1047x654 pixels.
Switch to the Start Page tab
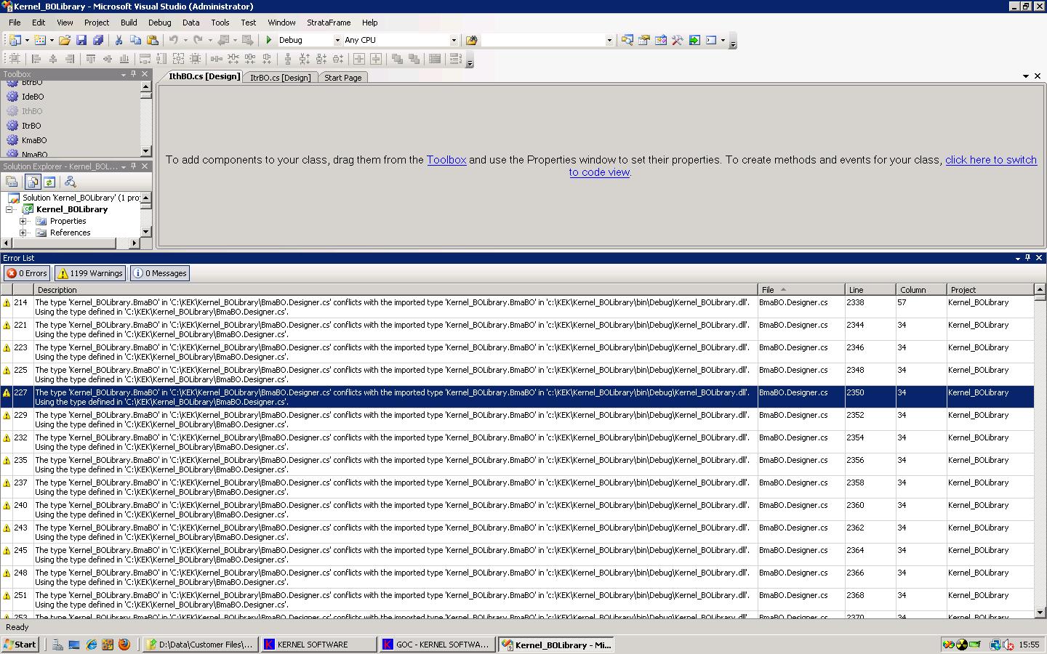pos(342,78)
